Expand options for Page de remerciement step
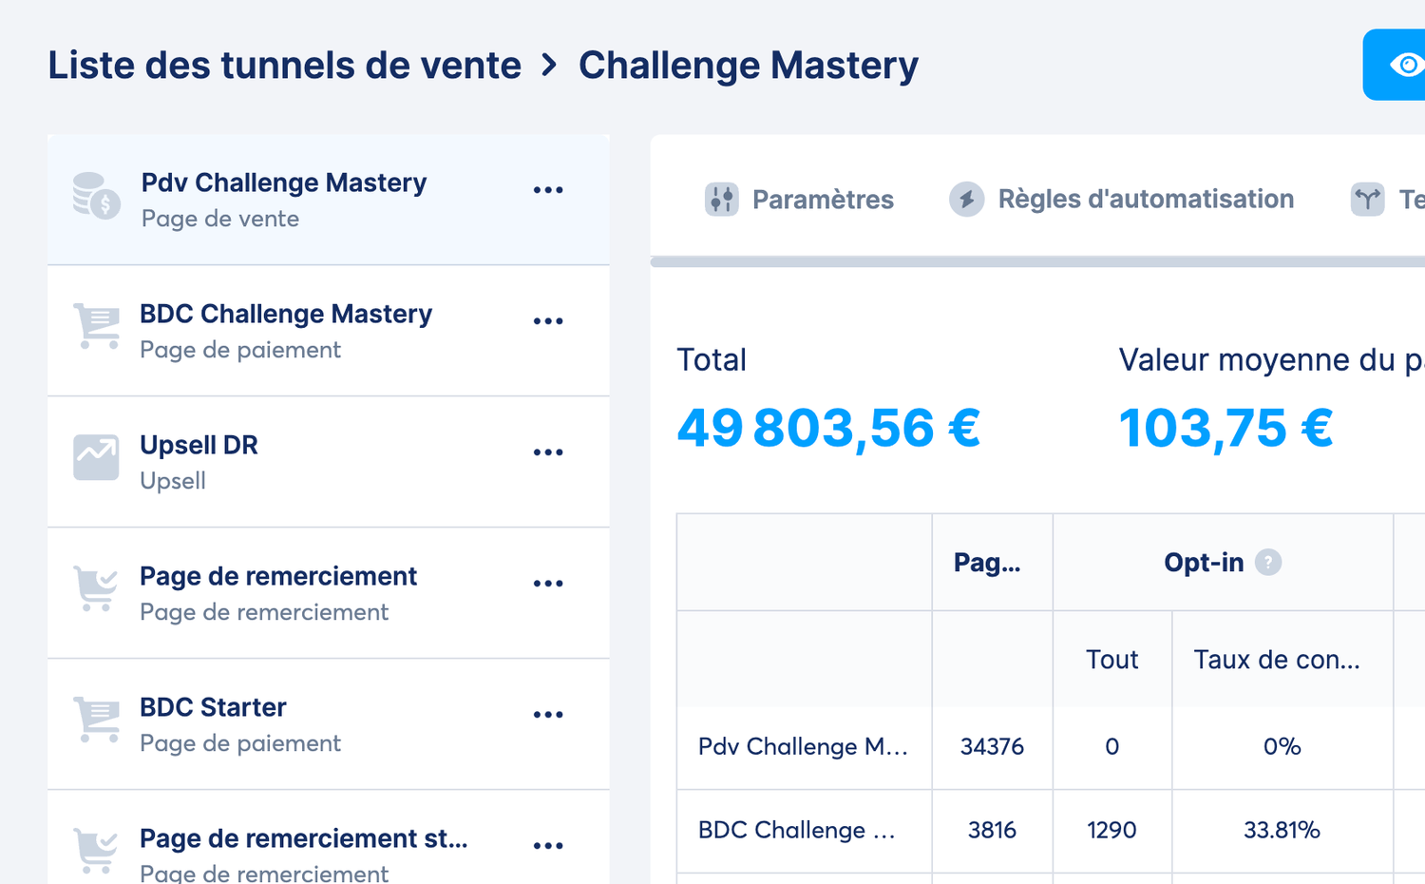The image size is (1425, 884). (548, 584)
